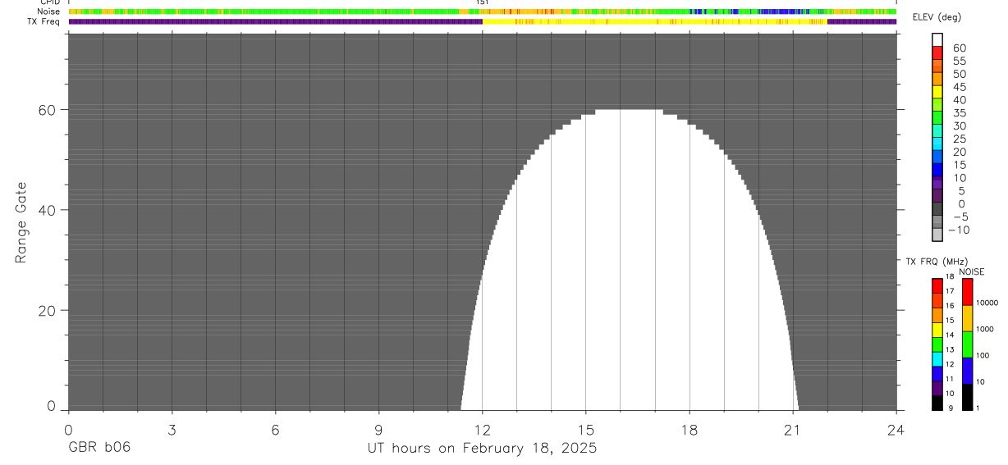Click the '1' label on the NOISE colorbar
The image size is (1008, 465).
click(978, 408)
